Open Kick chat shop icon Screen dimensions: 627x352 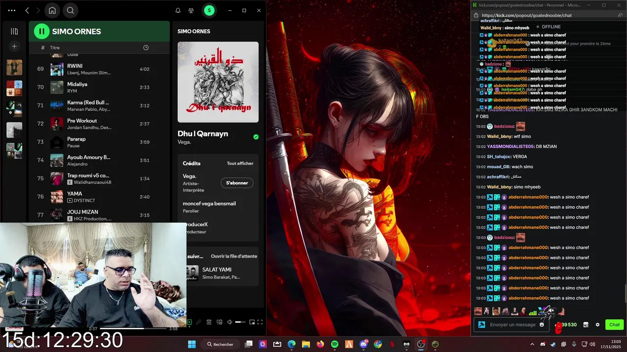[x=585, y=325]
